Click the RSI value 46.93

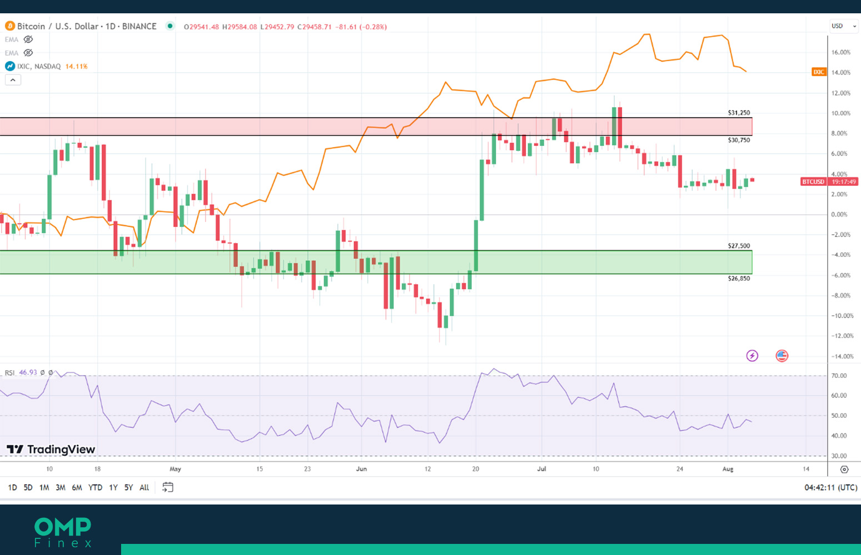[28, 372]
